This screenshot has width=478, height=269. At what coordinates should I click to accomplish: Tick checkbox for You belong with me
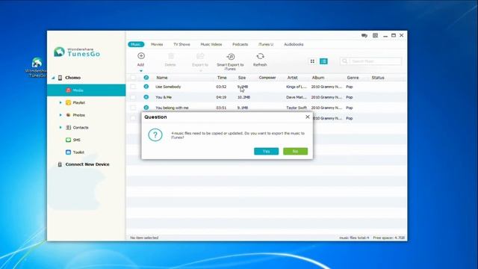(x=133, y=108)
